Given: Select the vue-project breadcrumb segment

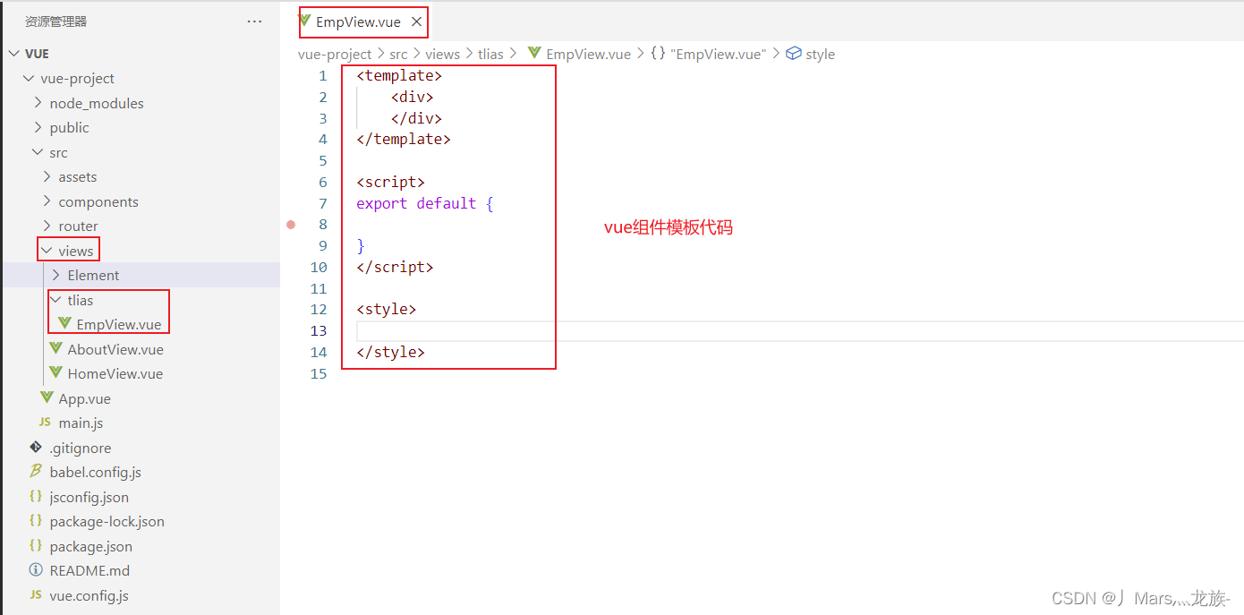Looking at the screenshot, I should click(335, 55).
